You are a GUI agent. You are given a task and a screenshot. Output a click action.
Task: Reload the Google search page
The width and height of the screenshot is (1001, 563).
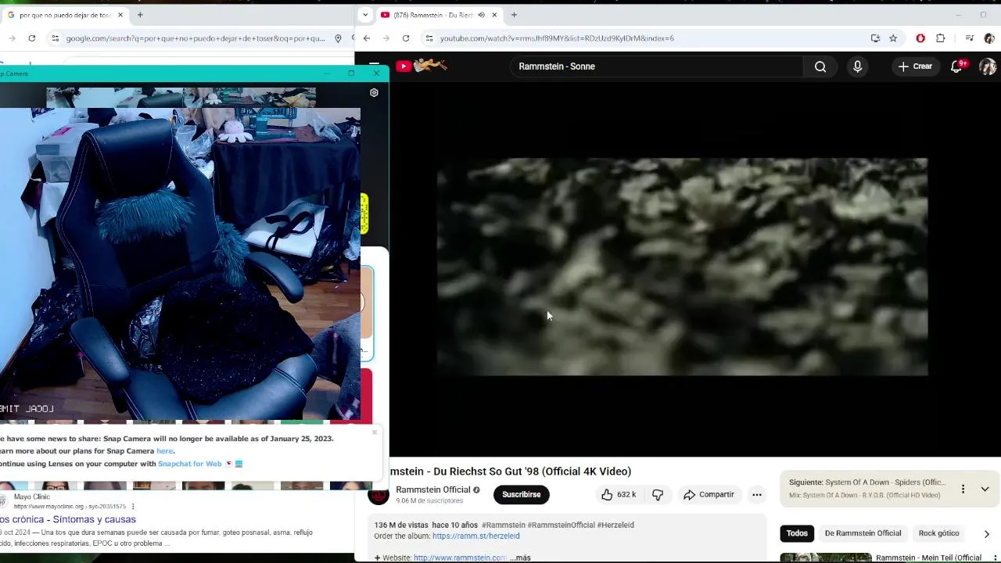[32, 38]
